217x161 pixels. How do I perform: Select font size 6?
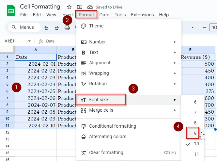(x=193, y=102)
